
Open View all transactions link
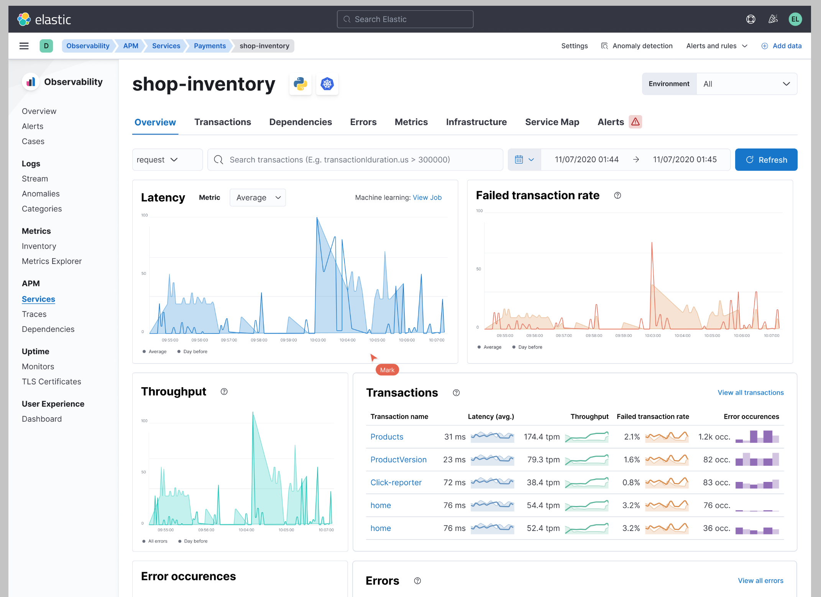click(x=750, y=393)
